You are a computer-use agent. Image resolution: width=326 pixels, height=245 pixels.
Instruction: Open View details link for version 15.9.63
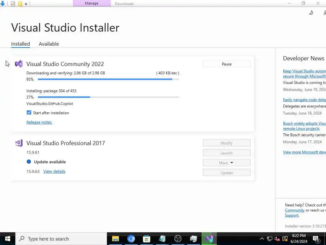point(54,171)
